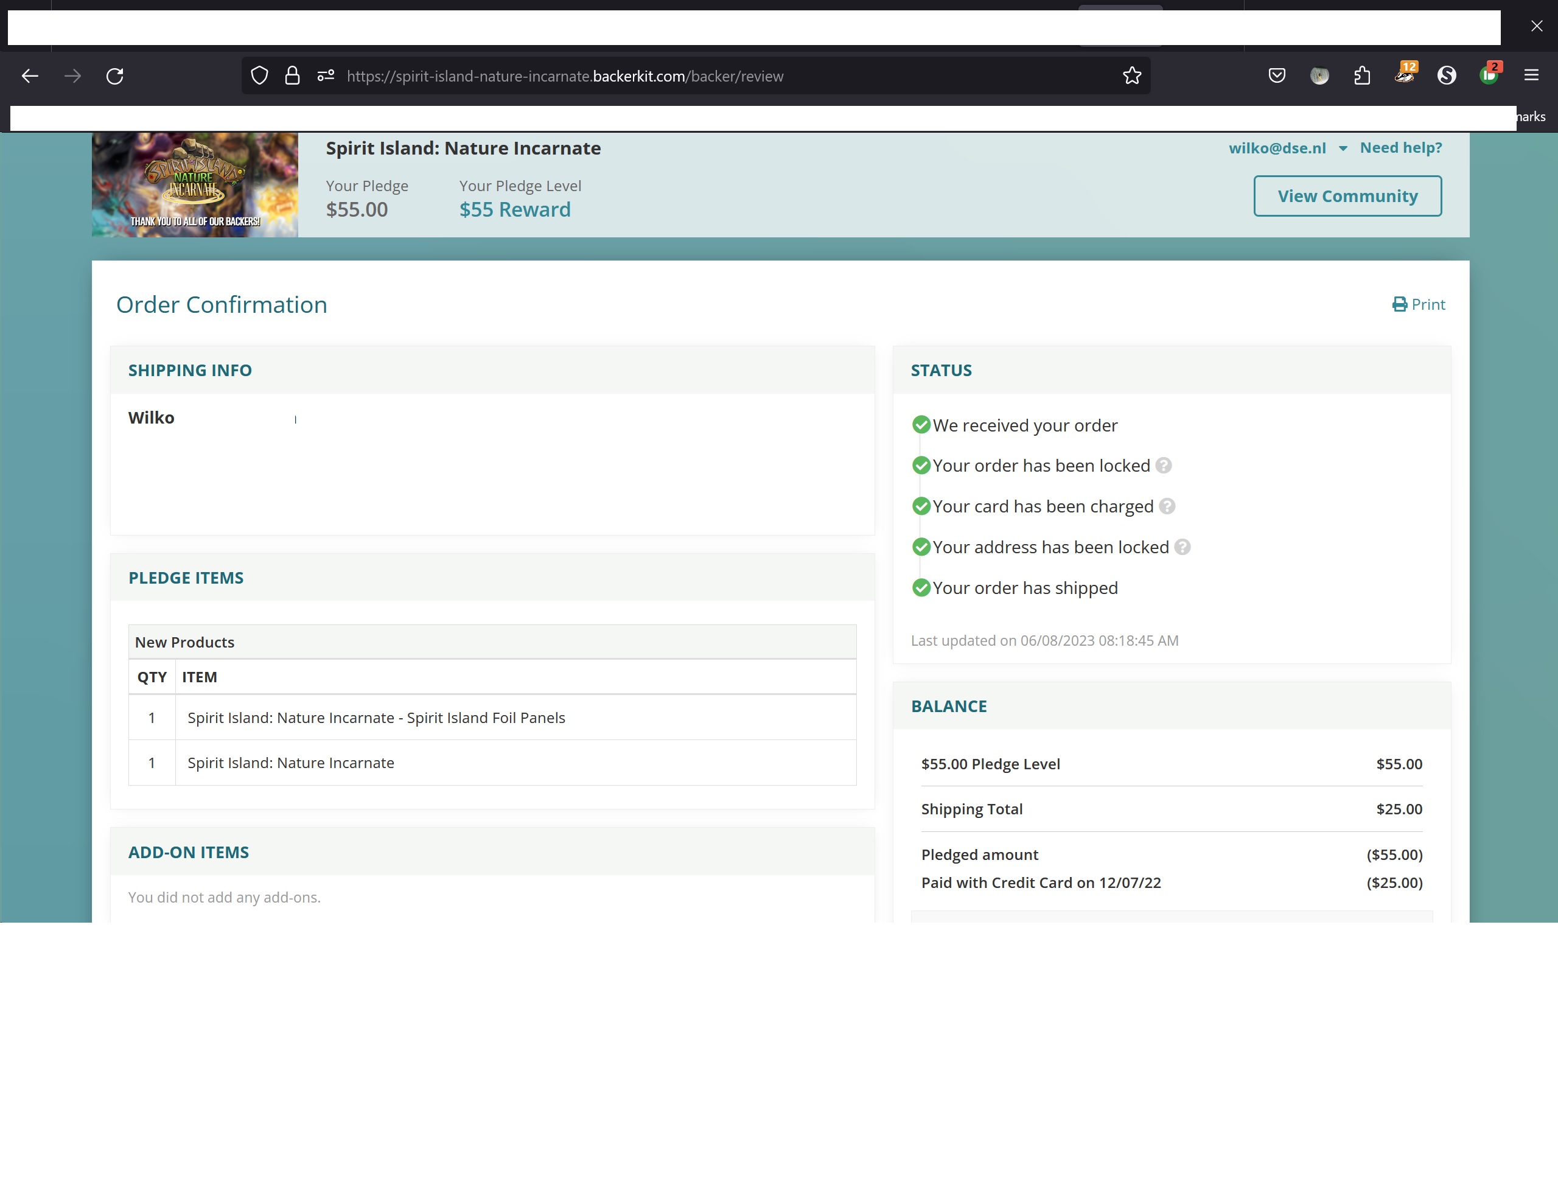This screenshot has width=1558, height=1188.
Task: Click the help icon beside order locked
Action: pos(1164,466)
